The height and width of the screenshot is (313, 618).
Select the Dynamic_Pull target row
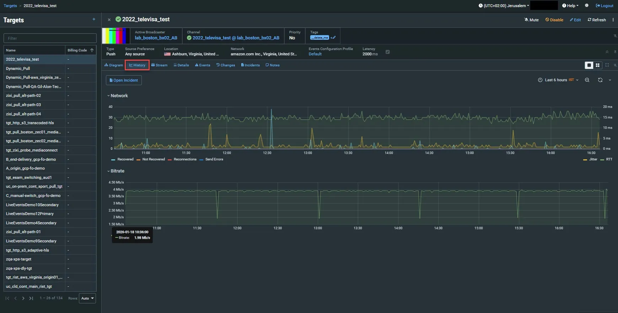coord(50,68)
